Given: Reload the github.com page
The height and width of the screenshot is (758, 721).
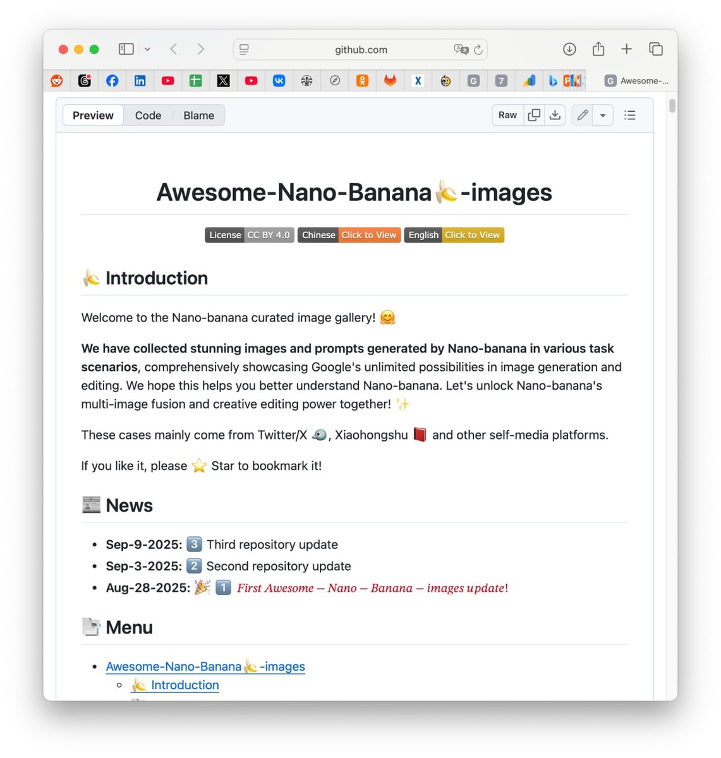Looking at the screenshot, I should pyautogui.click(x=478, y=50).
